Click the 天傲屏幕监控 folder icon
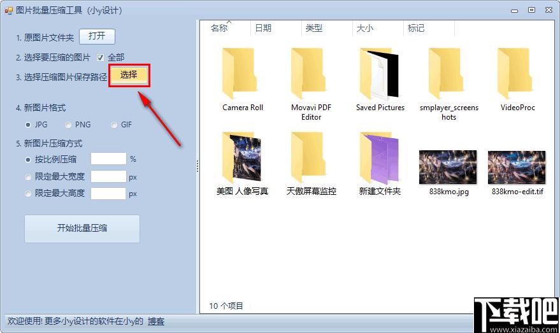 click(308, 158)
